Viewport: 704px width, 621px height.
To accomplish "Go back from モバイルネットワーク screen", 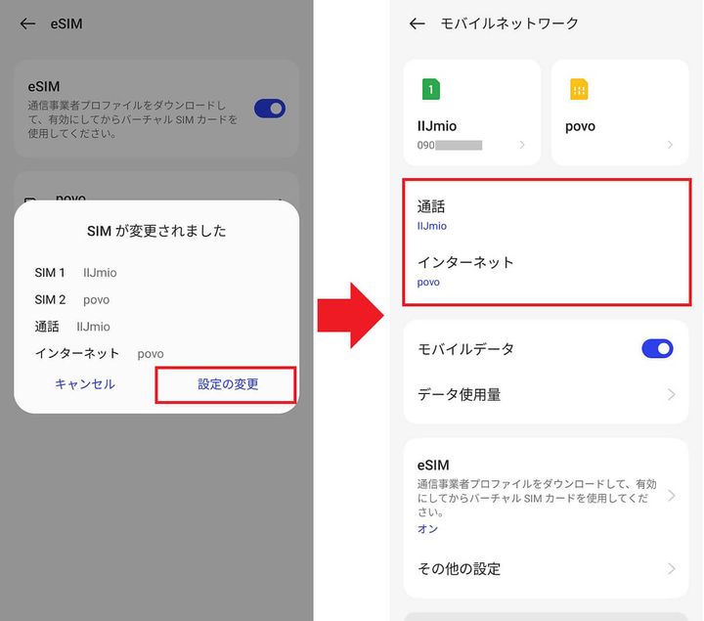I will click(x=418, y=23).
